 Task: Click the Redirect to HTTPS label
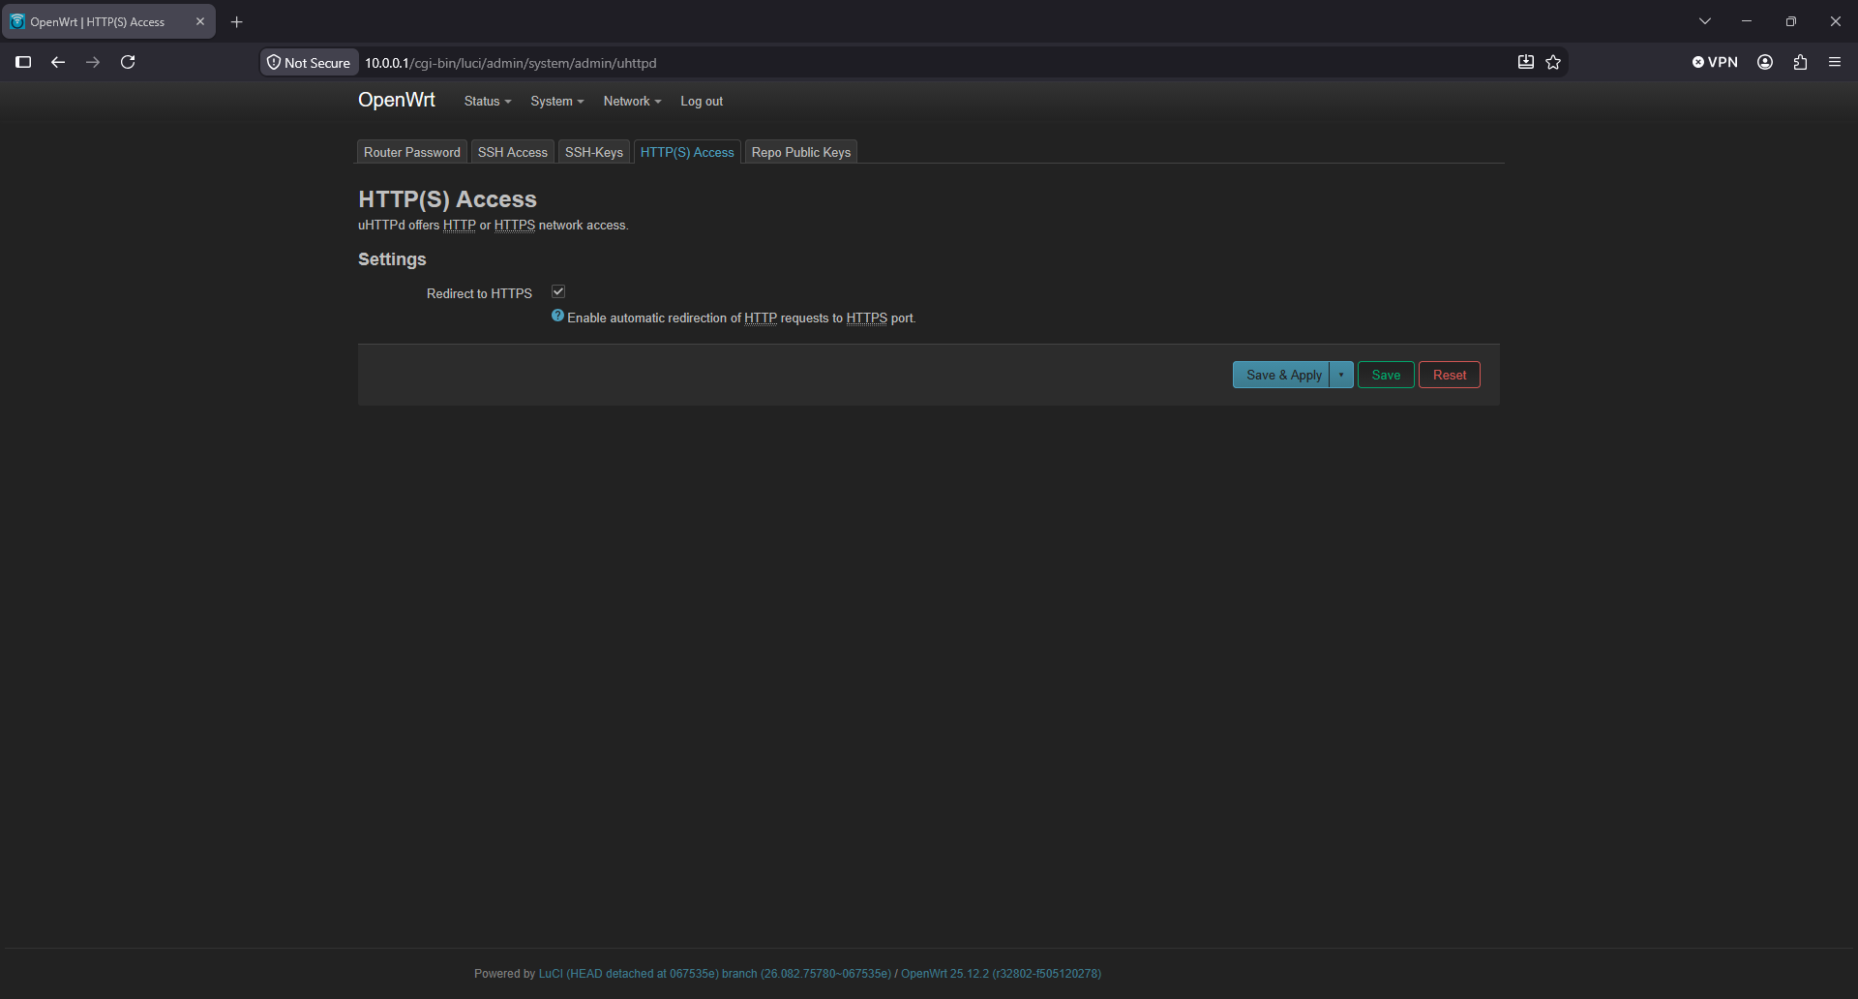(479, 293)
